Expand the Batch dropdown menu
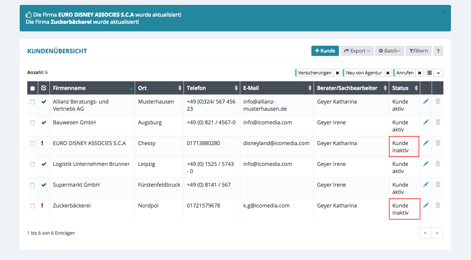Viewport: 471px width, 260px height. click(389, 51)
